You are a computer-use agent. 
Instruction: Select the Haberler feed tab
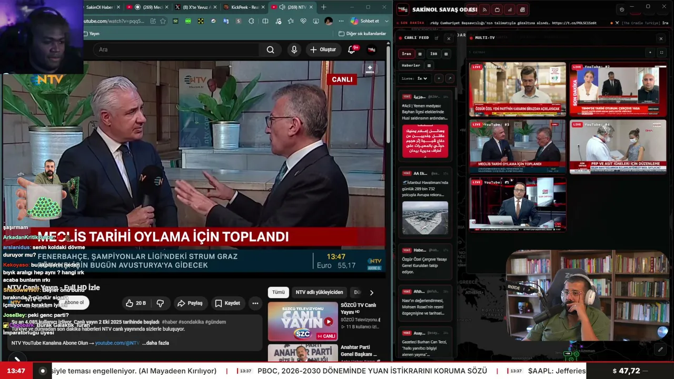tap(411, 66)
